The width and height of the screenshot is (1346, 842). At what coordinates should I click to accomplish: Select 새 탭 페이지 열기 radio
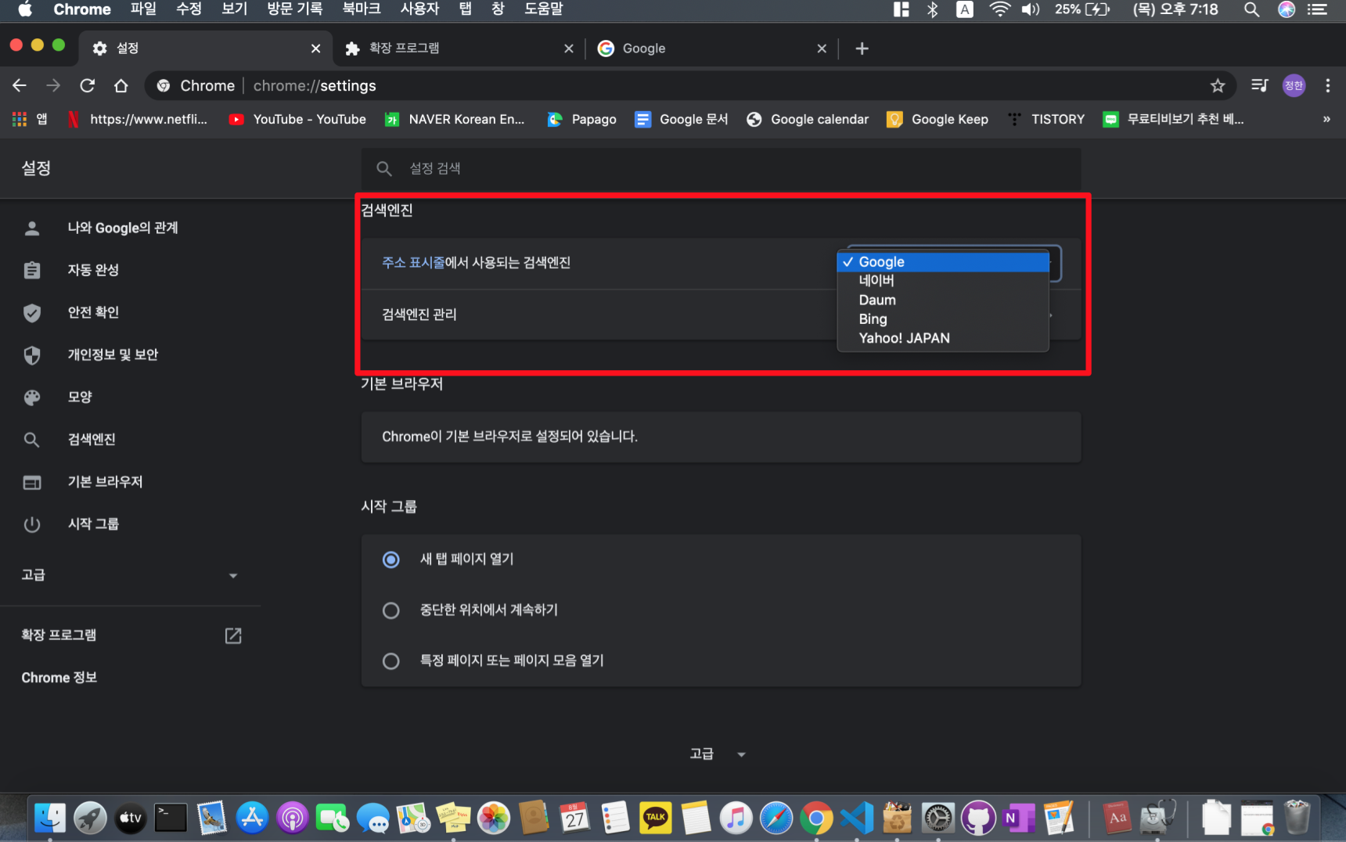[390, 560]
